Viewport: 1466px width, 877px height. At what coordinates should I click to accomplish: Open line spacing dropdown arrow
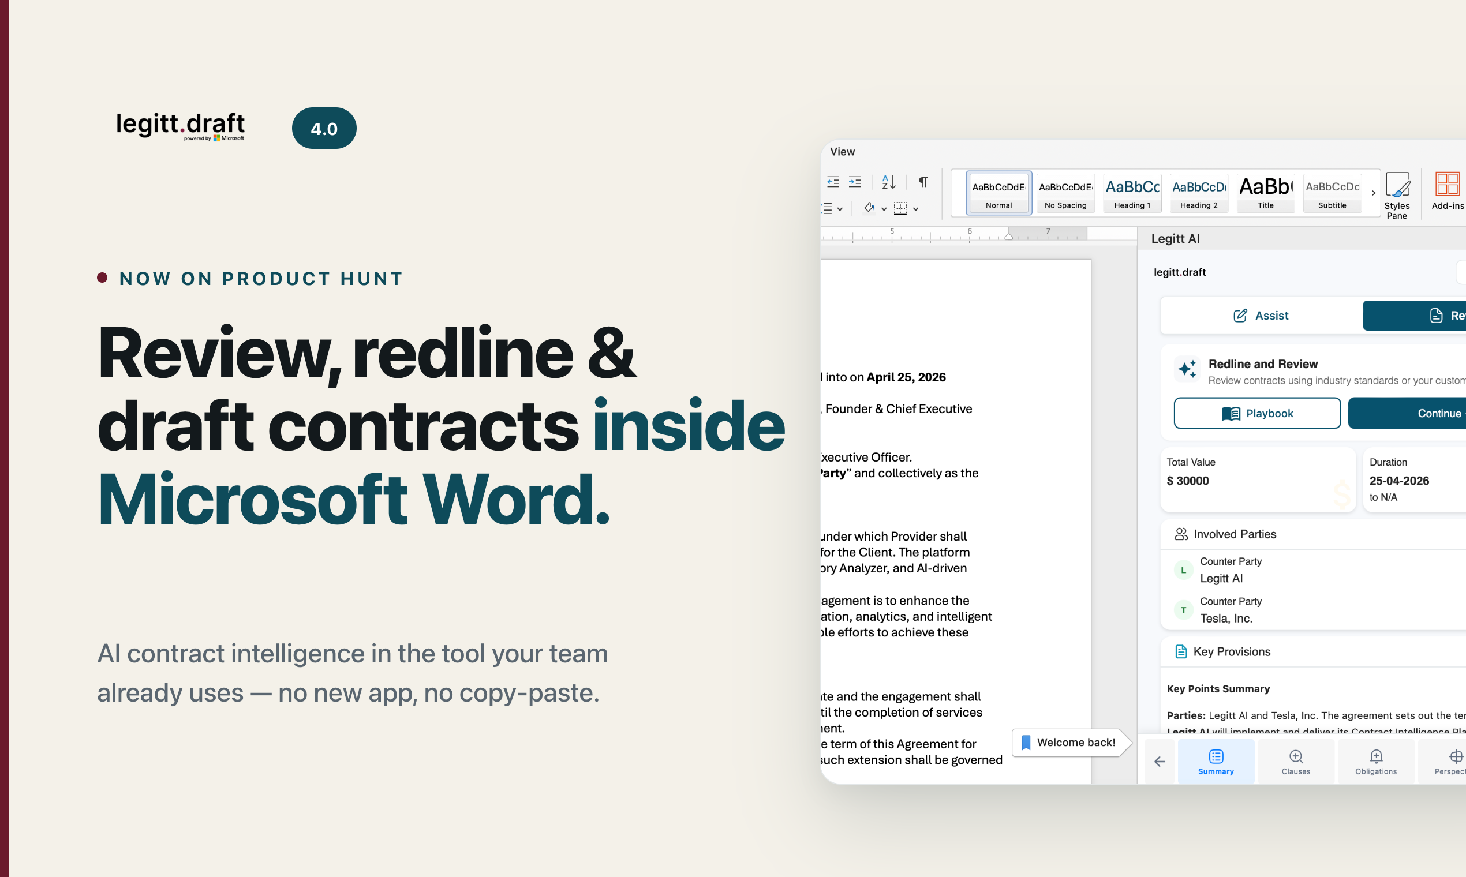pyautogui.click(x=839, y=209)
